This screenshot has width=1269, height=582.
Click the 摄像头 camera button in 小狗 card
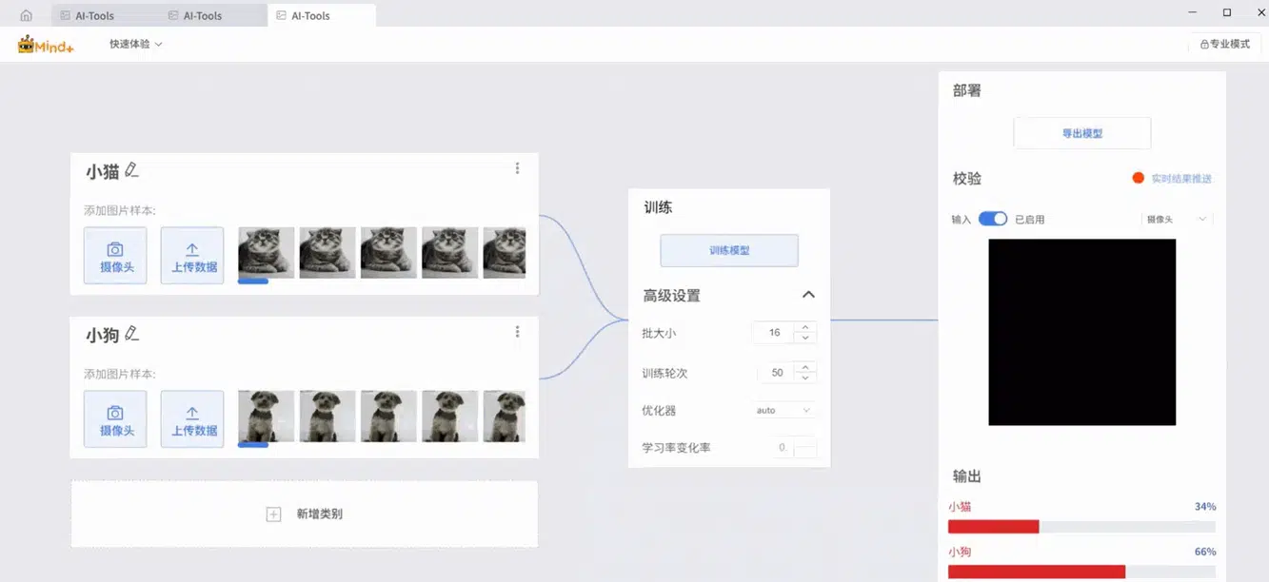[115, 418]
